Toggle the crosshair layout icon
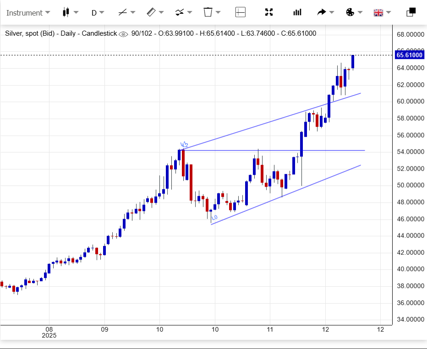The image size is (427, 349). (x=241, y=12)
